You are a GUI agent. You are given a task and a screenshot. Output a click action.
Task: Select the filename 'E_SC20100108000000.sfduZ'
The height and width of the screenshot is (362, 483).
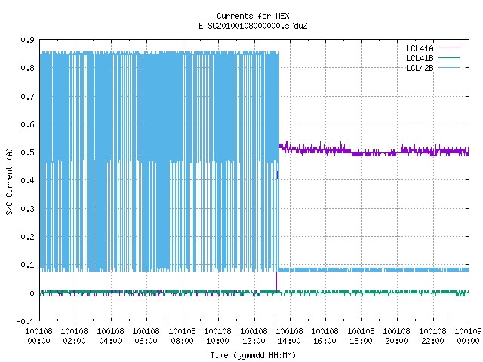(x=253, y=26)
